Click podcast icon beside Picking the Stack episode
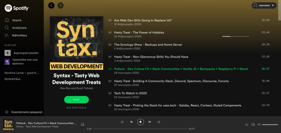The width and height of the screenshot is (281, 133). coord(110,106)
